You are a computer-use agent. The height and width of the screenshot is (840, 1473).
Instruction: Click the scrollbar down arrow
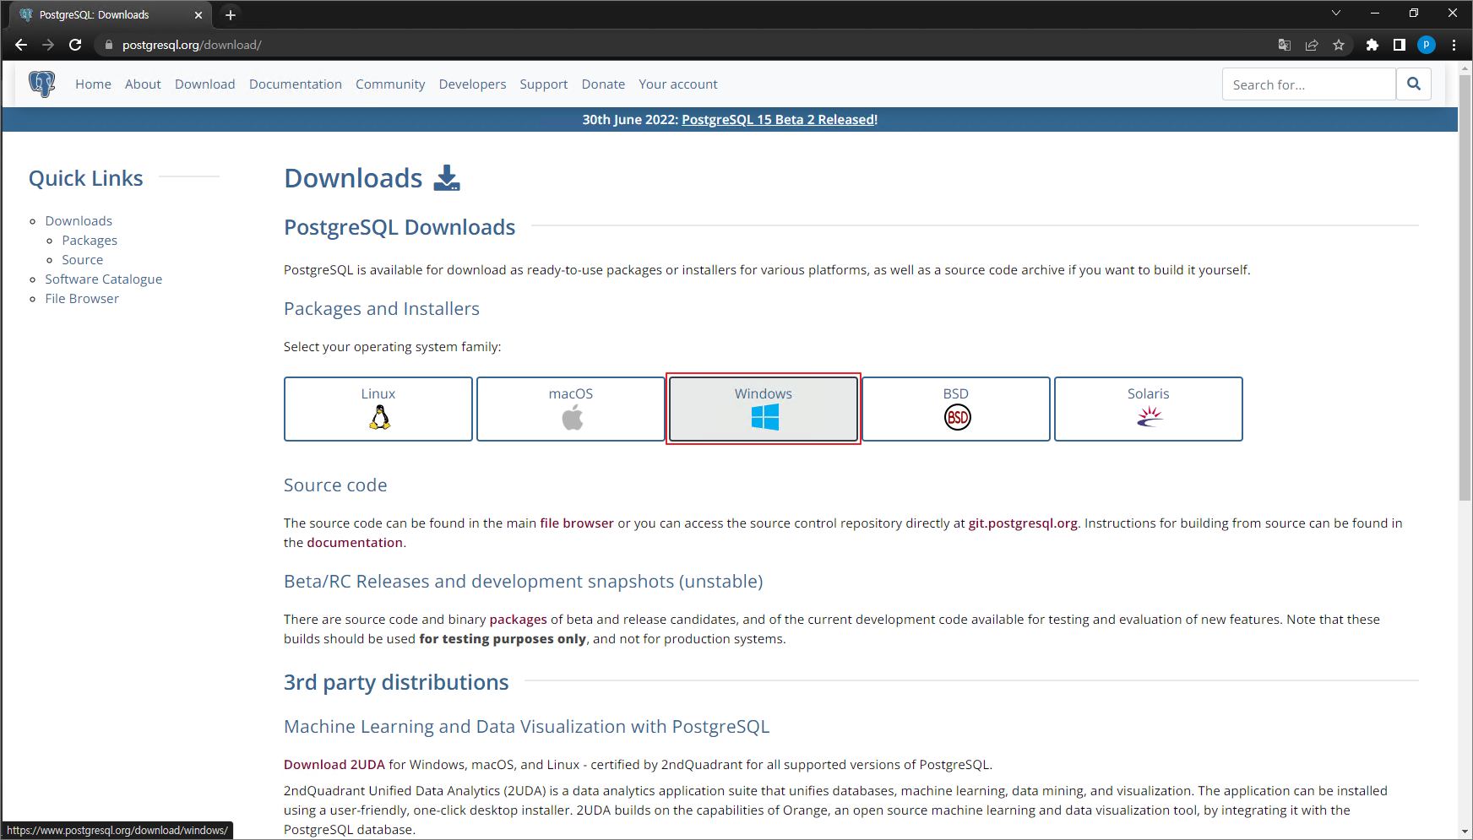click(x=1465, y=832)
